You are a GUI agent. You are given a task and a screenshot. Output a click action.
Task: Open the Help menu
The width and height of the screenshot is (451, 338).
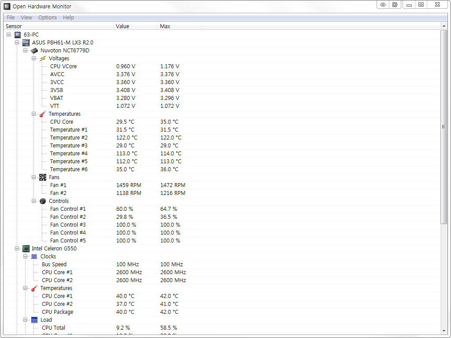pyautogui.click(x=68, y=18)
